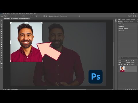Toggle lock image pixels brush icon
The width and height of the screenshot is (138, 103).
tap(123, 65)
